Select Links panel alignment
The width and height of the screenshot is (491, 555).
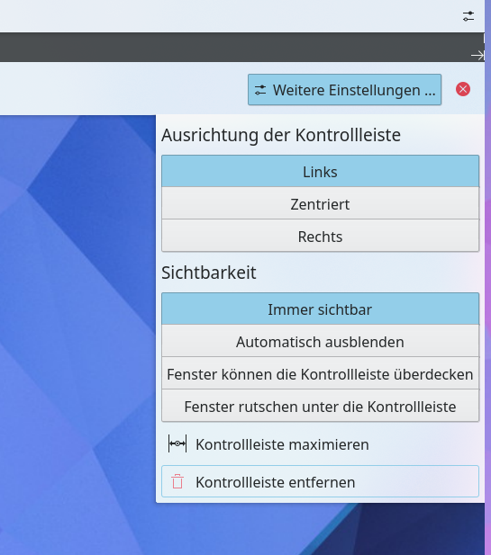[x=320, y=171]
